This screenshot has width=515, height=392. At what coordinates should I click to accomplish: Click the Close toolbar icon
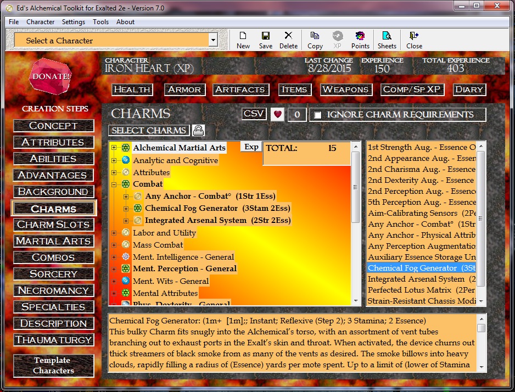coord(414,40)
